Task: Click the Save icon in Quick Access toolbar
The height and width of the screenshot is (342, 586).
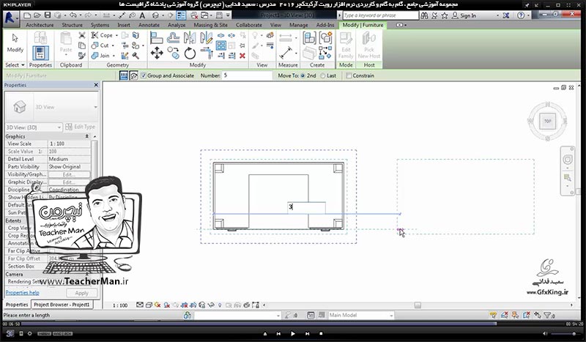Action: pyautogui.click(x=48, y=15)
